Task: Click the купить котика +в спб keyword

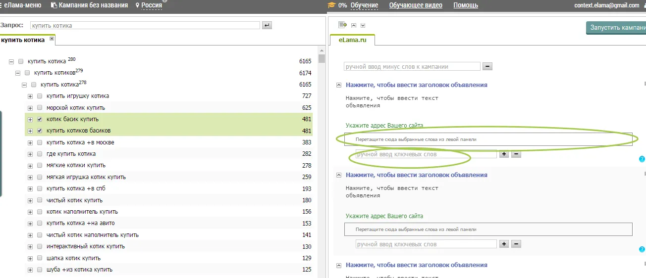Action: pyautogui.click(x=76, y=188)
